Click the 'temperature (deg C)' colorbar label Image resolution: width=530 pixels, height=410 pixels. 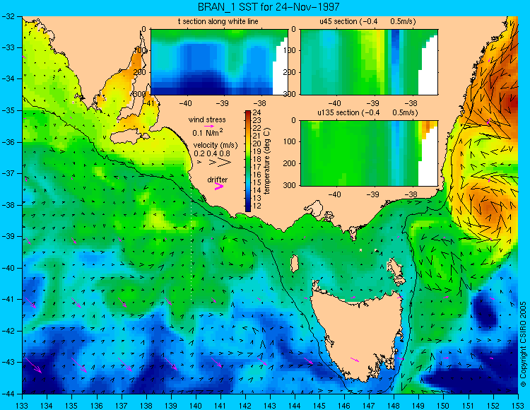pos(267,161)
